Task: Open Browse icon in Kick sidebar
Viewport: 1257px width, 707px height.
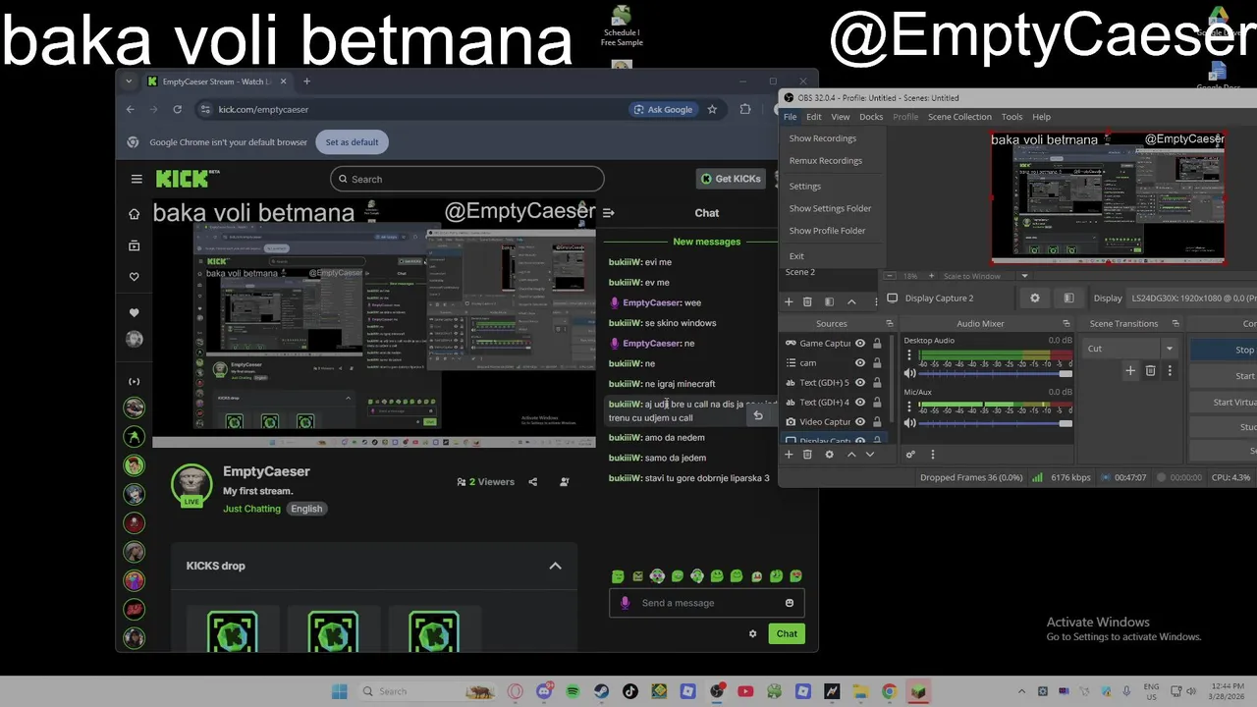Action: point(135,245)
